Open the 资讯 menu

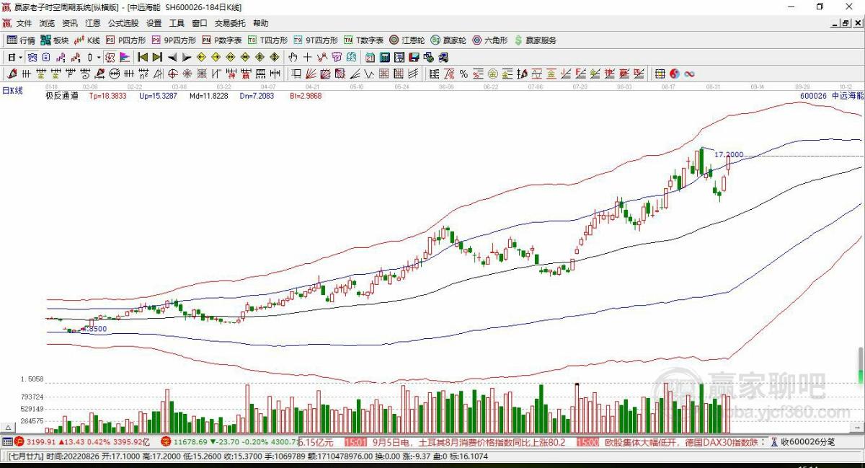pos(70,24)
